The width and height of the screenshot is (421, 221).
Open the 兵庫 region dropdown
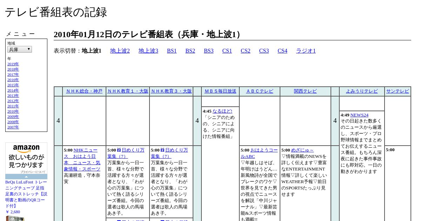click(x=20, y=49)
